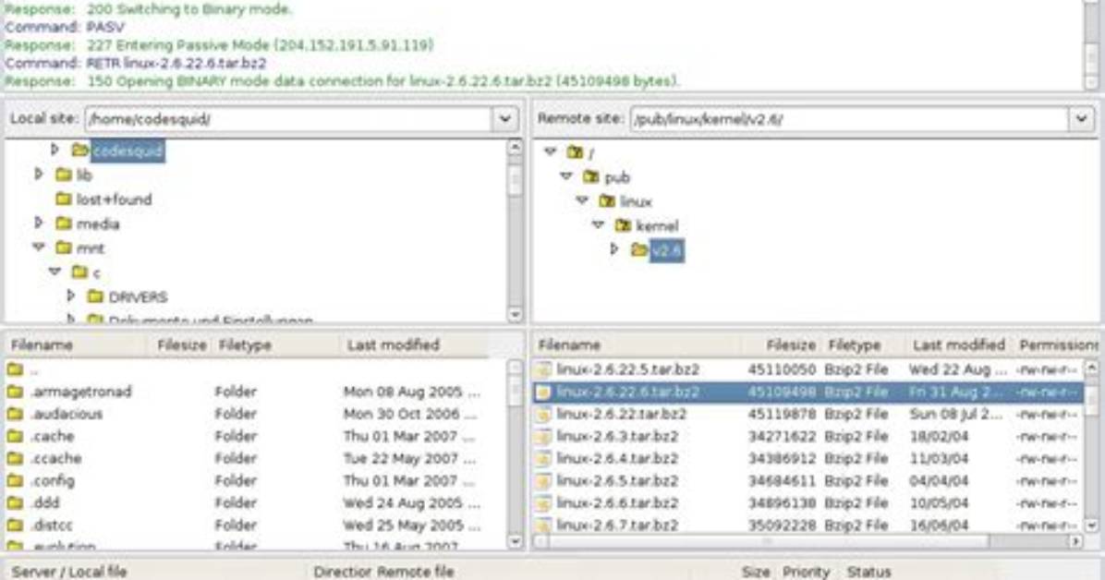Click .ddd folder icon
1105x580 pixels.
point(15,503)
